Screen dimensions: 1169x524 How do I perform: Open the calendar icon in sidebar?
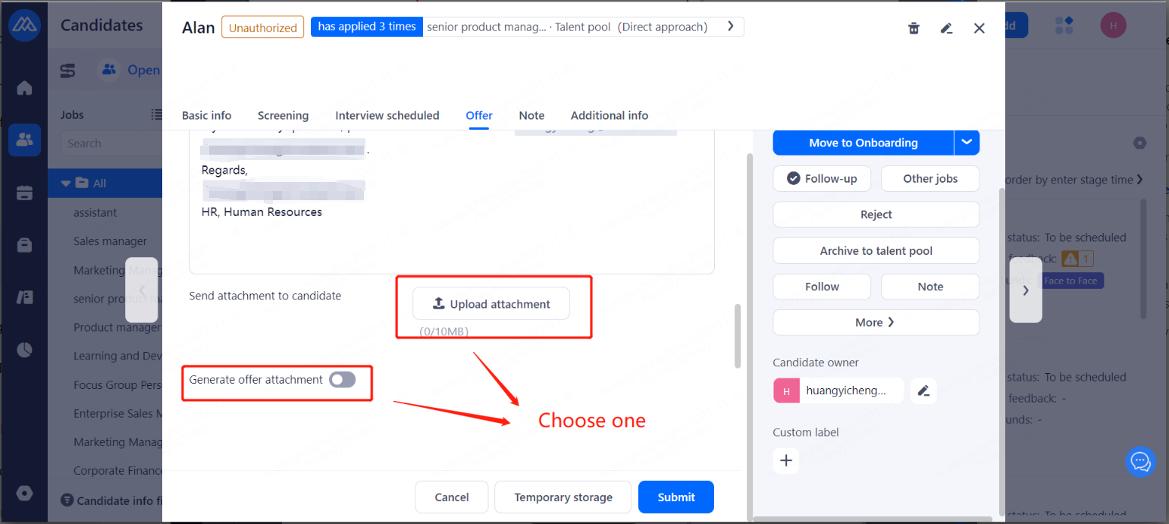pyautogui.click(x=24, y=193)
